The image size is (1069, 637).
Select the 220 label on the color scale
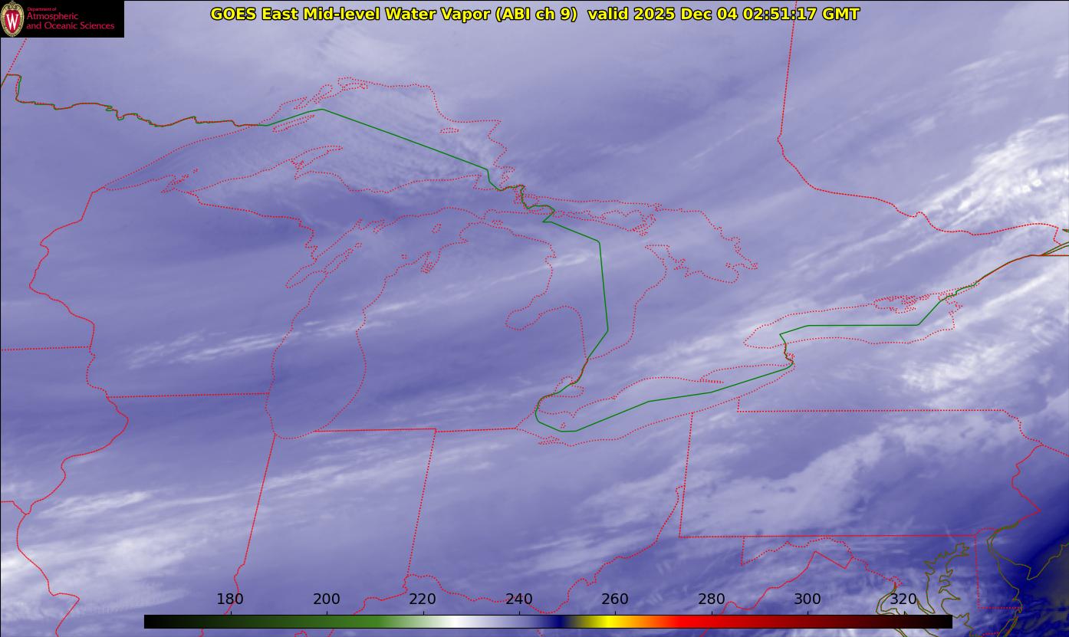tap(423, 599)
